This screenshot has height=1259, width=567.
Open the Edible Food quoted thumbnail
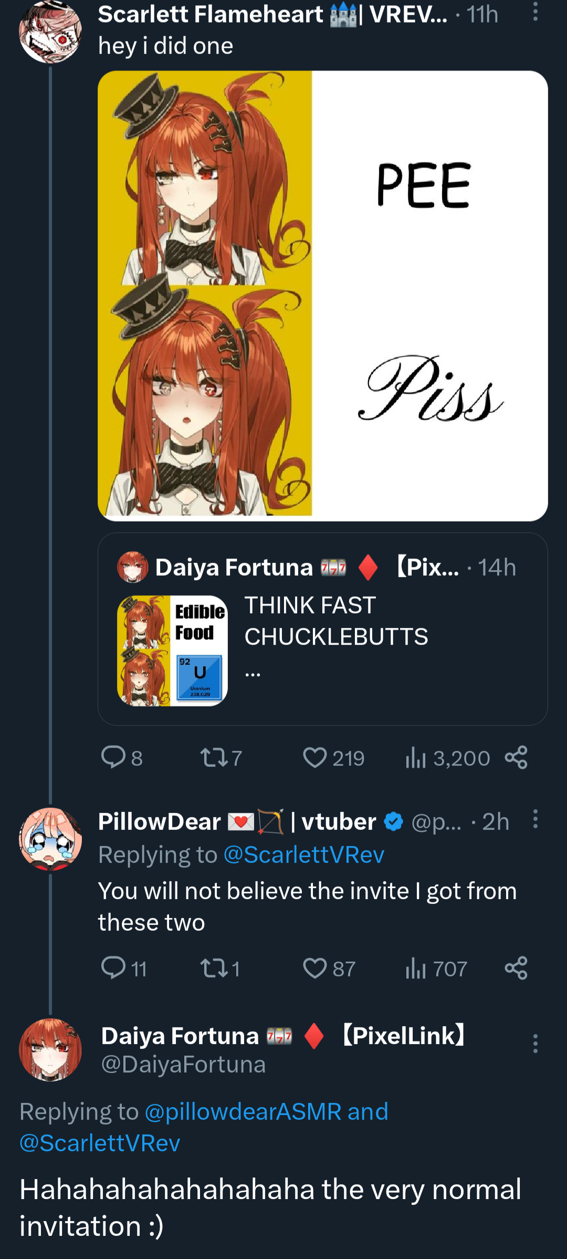(x=172, y=650)
